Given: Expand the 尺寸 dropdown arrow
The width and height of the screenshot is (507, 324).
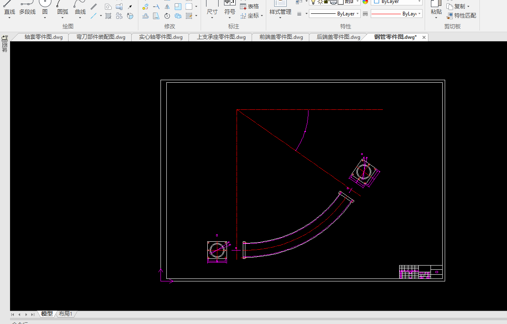Looking at the screenshot, I should [x=212, y=18].
